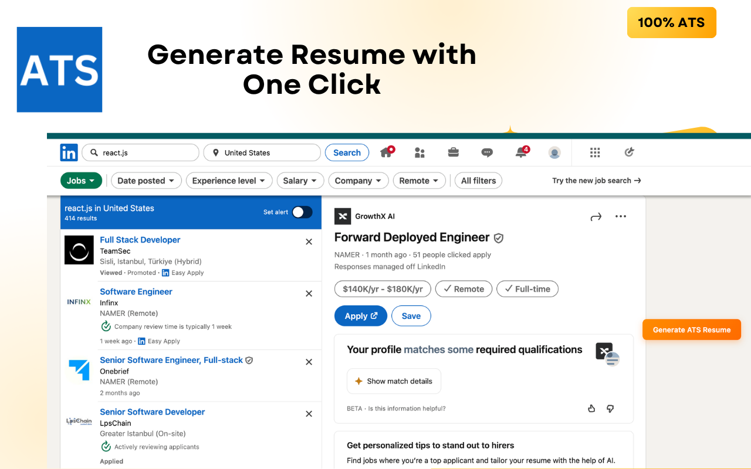
Task: Toggle the Set alert switch
Action: [302, 212]
